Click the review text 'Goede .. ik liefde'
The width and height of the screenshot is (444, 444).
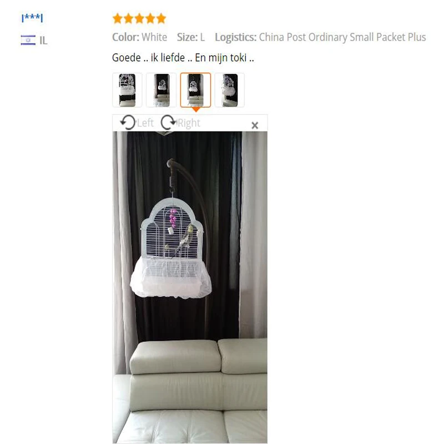(x=148, y=58)
